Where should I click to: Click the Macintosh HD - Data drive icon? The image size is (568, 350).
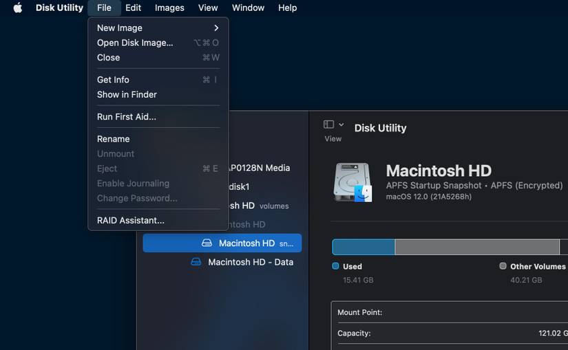click(x=196, y=262)
